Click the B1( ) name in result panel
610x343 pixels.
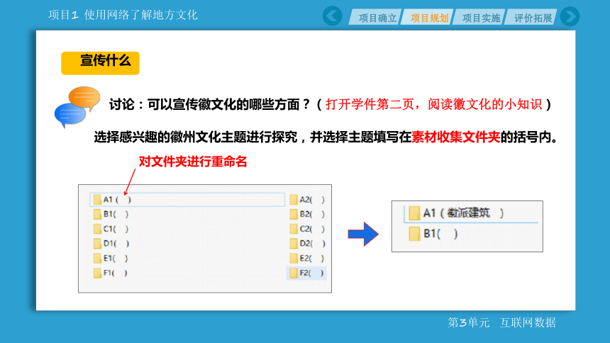440,234
